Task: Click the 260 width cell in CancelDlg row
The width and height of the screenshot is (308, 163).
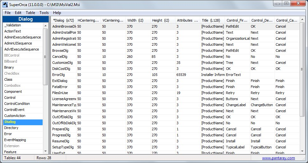Action: [x=138, y=57]
